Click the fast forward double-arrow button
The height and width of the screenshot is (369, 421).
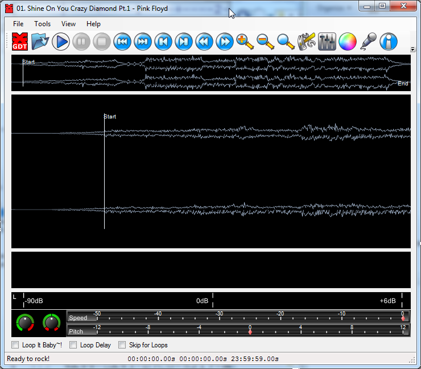(x=225, y=42)
